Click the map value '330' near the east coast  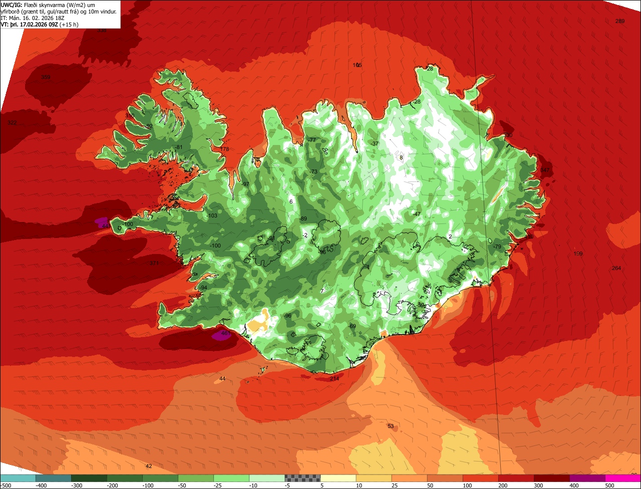pos(508,135)
